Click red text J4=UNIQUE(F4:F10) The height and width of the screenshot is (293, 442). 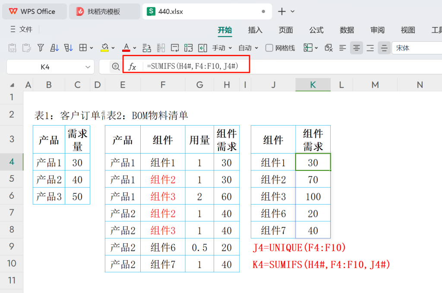click(299, 248)
